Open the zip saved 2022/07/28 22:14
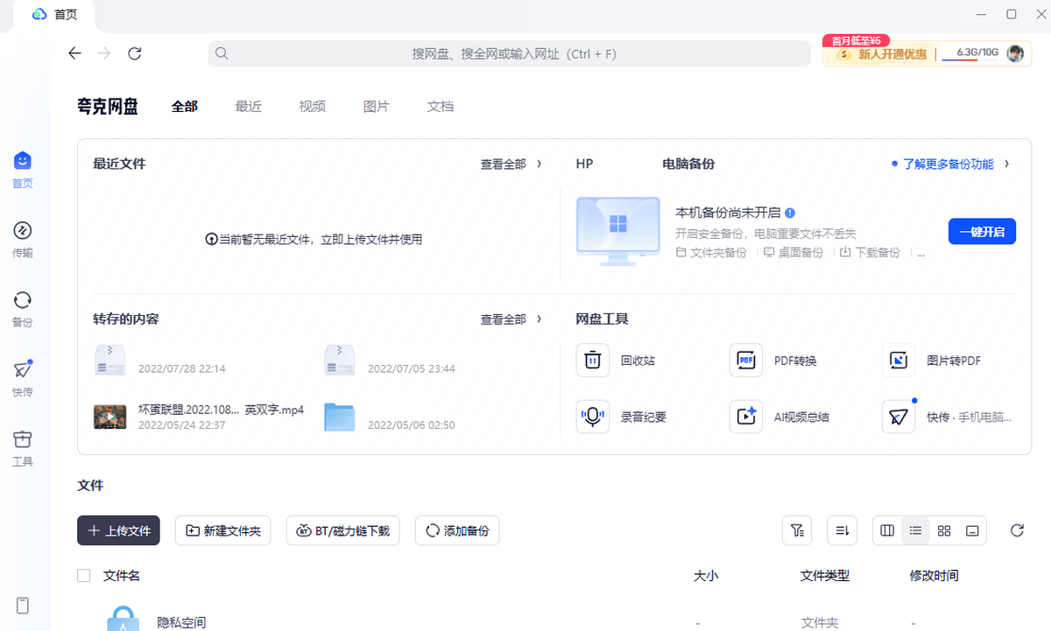 [x=110, y=360]
